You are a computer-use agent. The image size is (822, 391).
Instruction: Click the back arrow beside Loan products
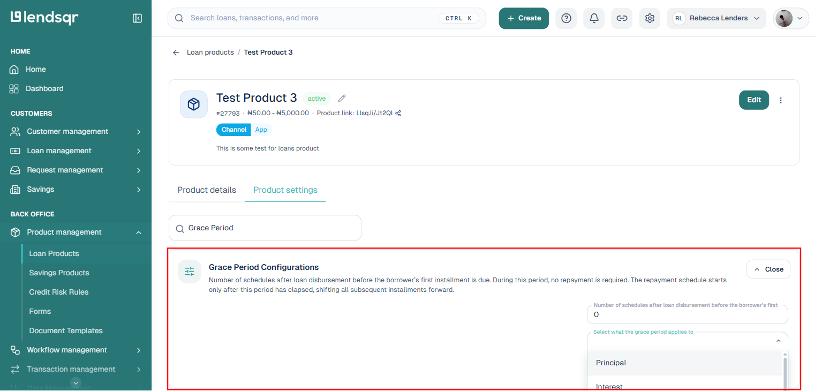click(176, 52)
